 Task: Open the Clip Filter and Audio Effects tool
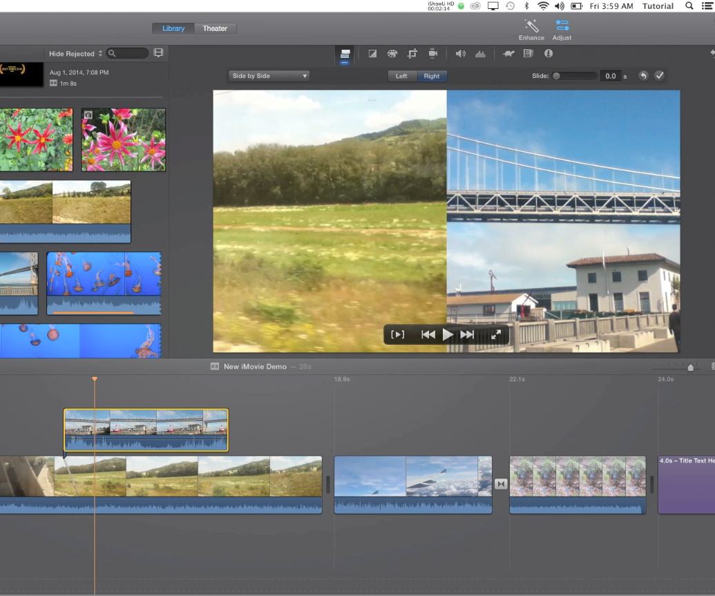click(528, 54)
